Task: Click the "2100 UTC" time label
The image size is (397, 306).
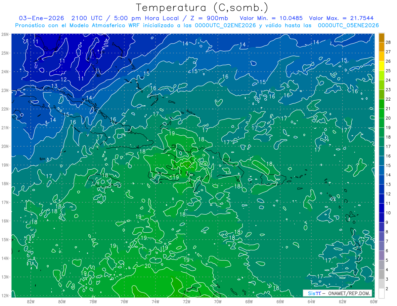Action: tap(87, 18)
